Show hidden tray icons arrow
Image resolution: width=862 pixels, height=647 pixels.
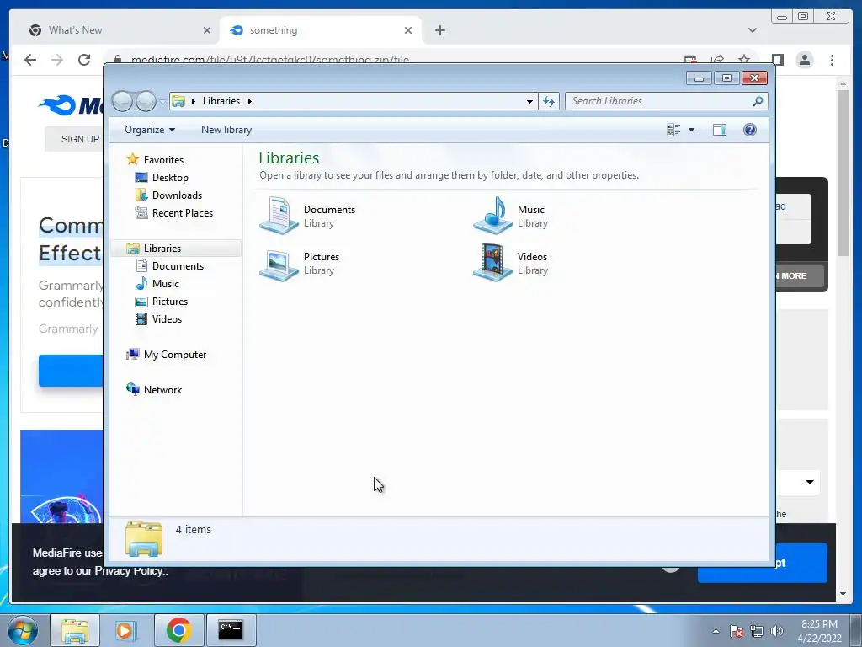[x=716, y=631]
